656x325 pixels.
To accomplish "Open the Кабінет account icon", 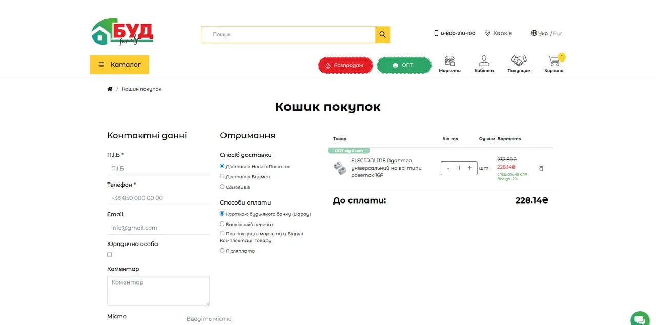I will [484, 65].
